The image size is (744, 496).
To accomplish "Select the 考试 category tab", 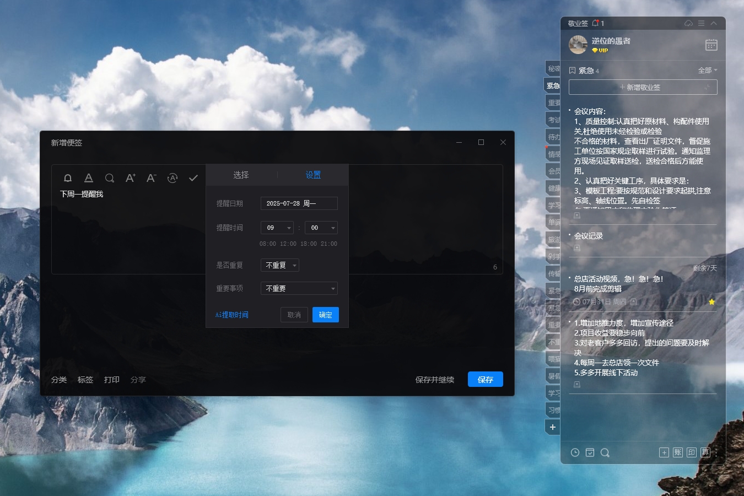I will (553, 120).
